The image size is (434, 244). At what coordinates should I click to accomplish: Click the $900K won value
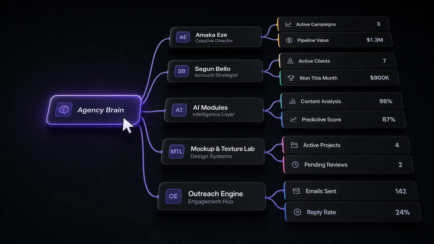[379, 78]
